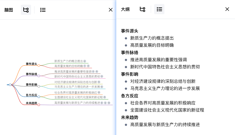Select outline list icon in 大纲 panel
Viewport: 235px width, 135px height.
(159, 9)
